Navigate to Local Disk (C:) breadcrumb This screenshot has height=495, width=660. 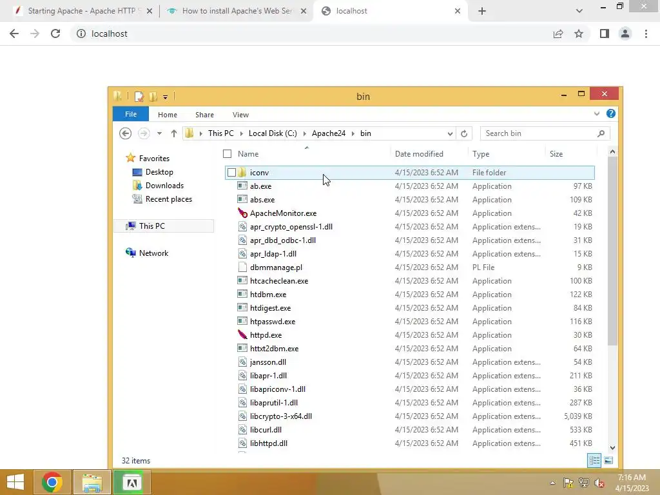pyautogui.click(x=273, y=133)
